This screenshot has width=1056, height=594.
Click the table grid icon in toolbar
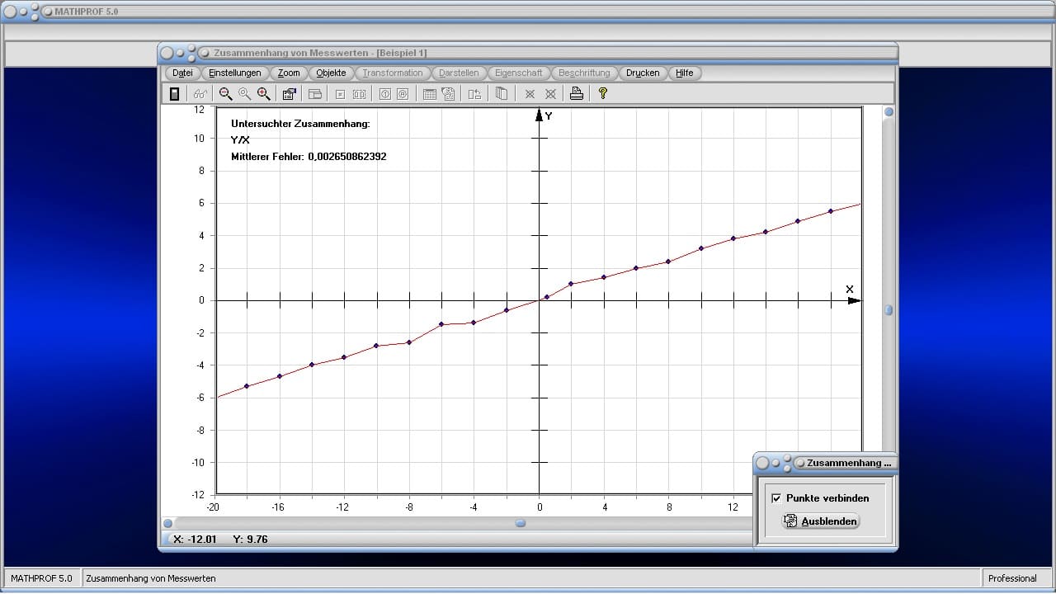[429, 94]
